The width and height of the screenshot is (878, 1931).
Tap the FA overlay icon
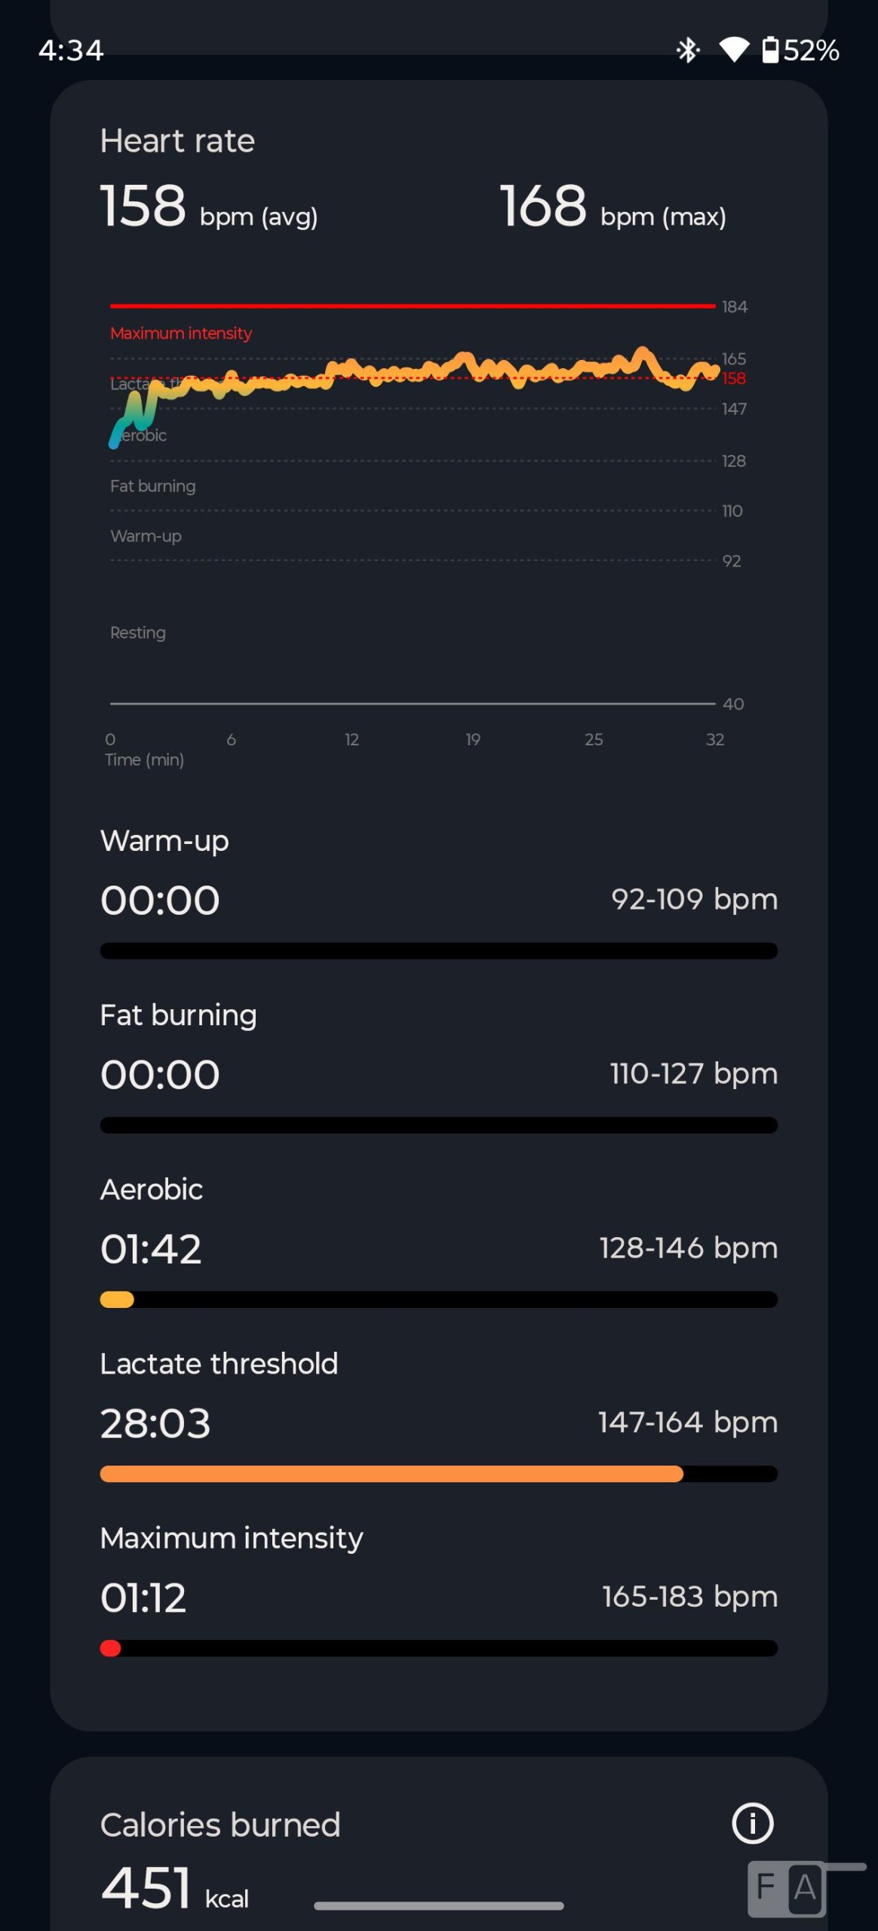click(x=787, y=1888)
